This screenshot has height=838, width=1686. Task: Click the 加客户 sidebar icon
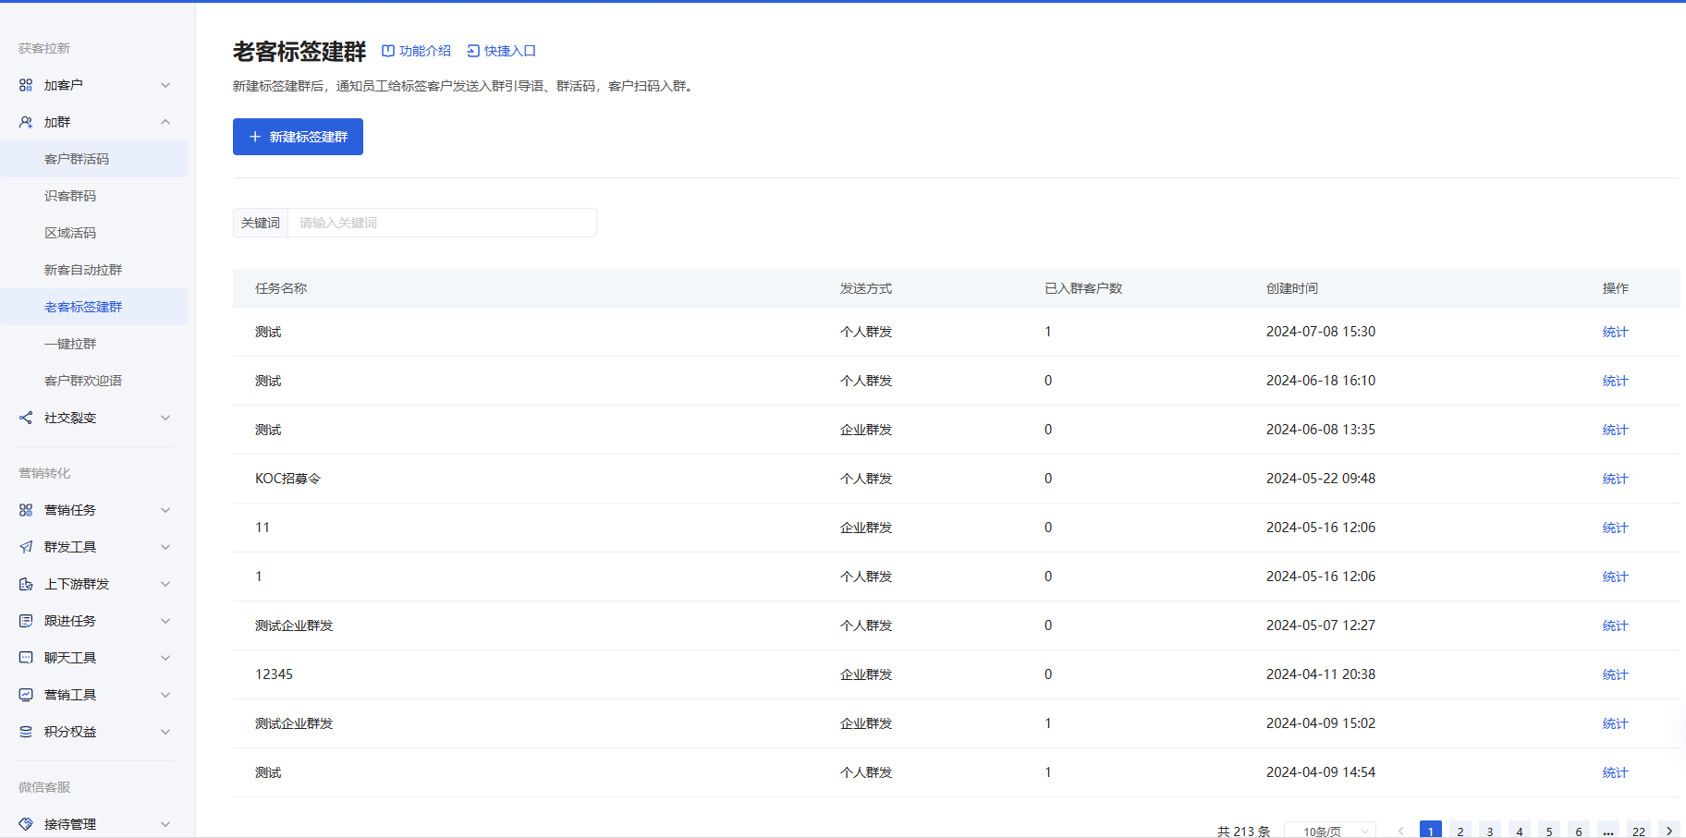coord(26,85)
